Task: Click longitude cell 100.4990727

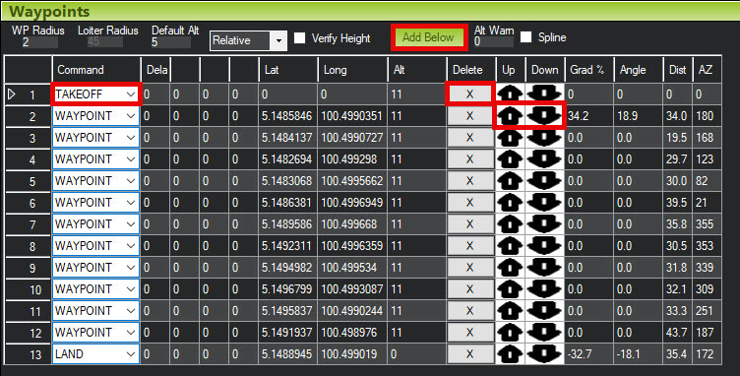Action: [x=352, y=137]
